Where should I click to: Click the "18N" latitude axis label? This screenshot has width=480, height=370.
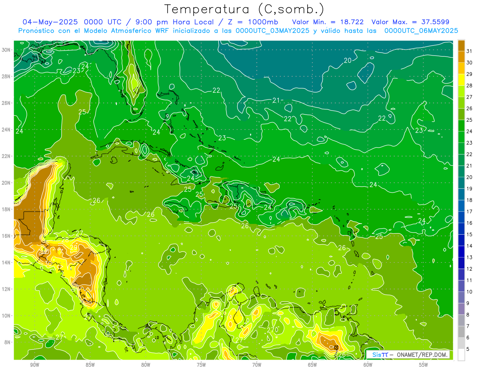[6, 209]
